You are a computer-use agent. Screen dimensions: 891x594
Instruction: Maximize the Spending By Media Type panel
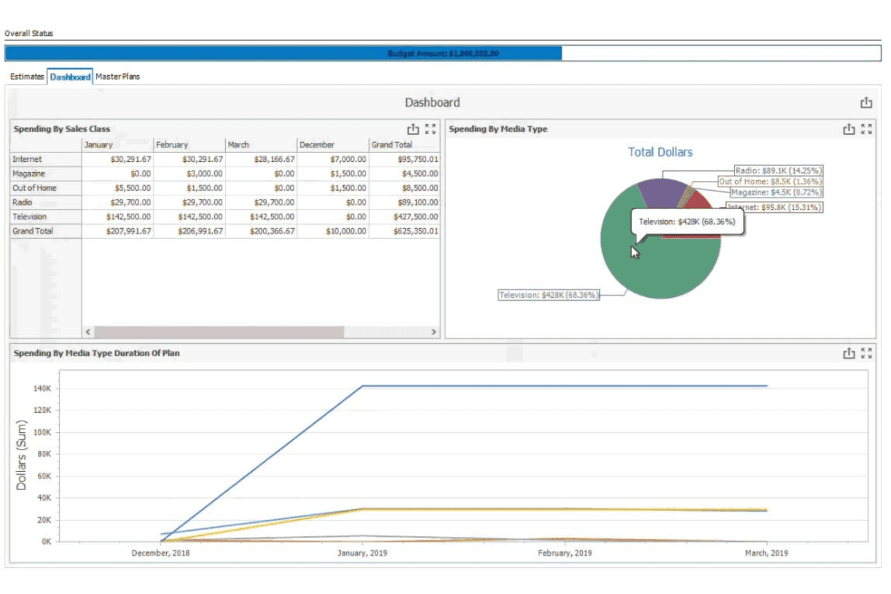tap(866, 129)
